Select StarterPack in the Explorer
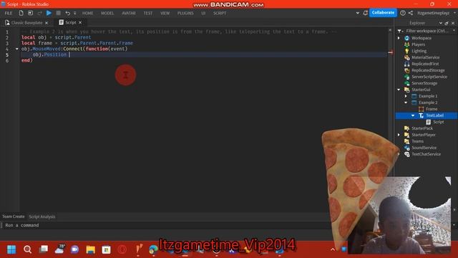 (422, 128)
